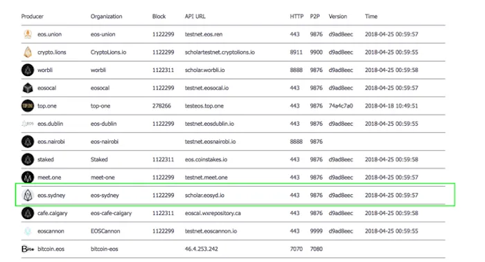The width and height of the screenshot is (485, 262).
Task: Click the eos.union producer name
Action: click(49, 35)
